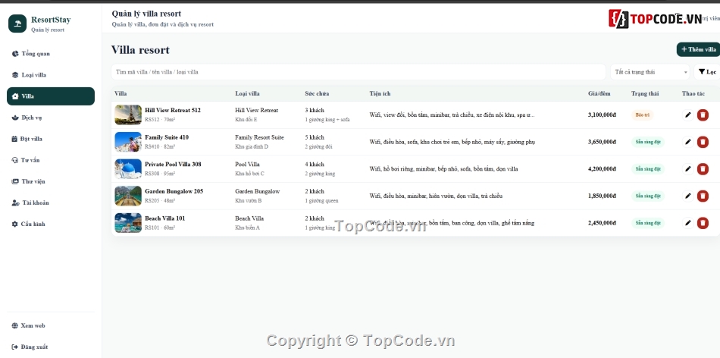Click the Dịch vụ spa icon

pos(15,118)
